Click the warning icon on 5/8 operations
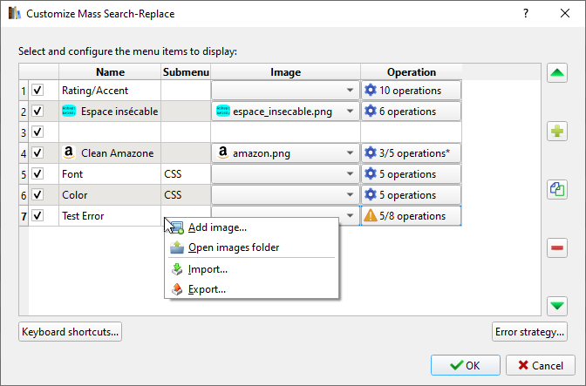 point(371,216)
